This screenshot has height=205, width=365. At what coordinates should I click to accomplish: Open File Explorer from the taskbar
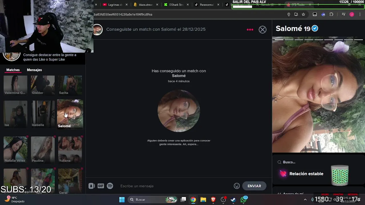(203, 200)
